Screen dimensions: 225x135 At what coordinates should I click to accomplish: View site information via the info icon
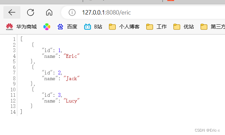[72, 13]
